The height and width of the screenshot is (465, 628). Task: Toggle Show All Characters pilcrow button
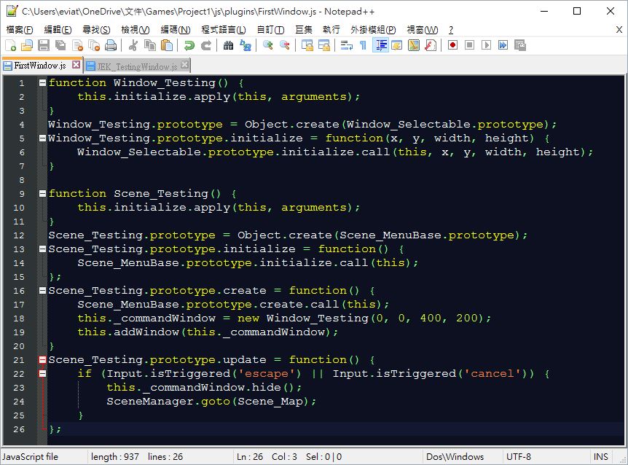tap(364, 45)
